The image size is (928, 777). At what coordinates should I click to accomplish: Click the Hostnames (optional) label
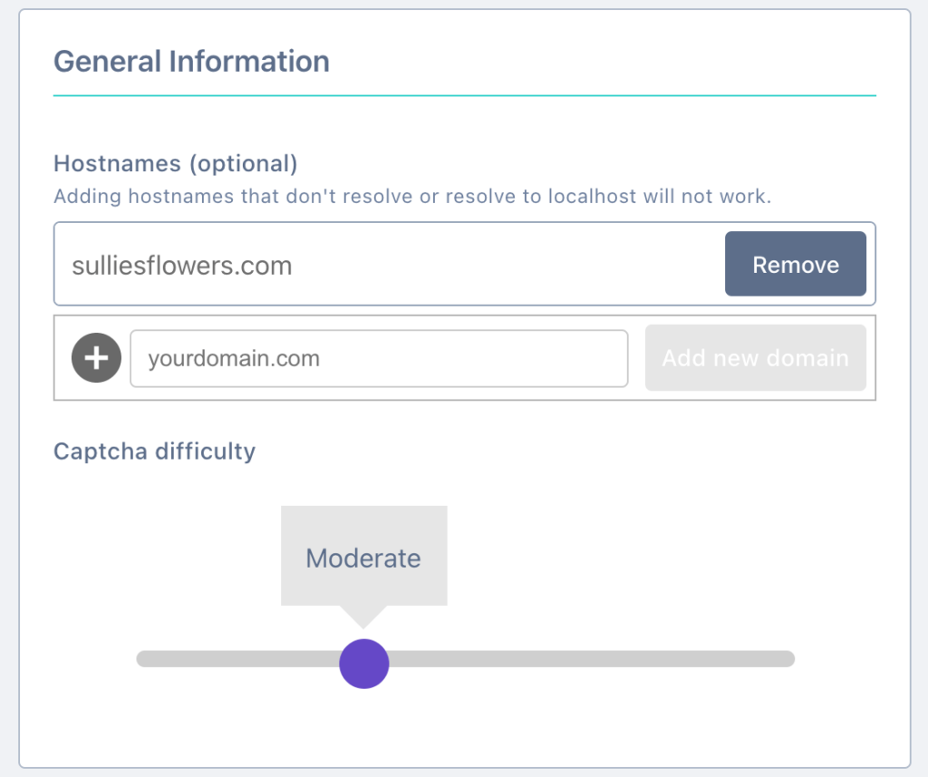click(175, 163)
